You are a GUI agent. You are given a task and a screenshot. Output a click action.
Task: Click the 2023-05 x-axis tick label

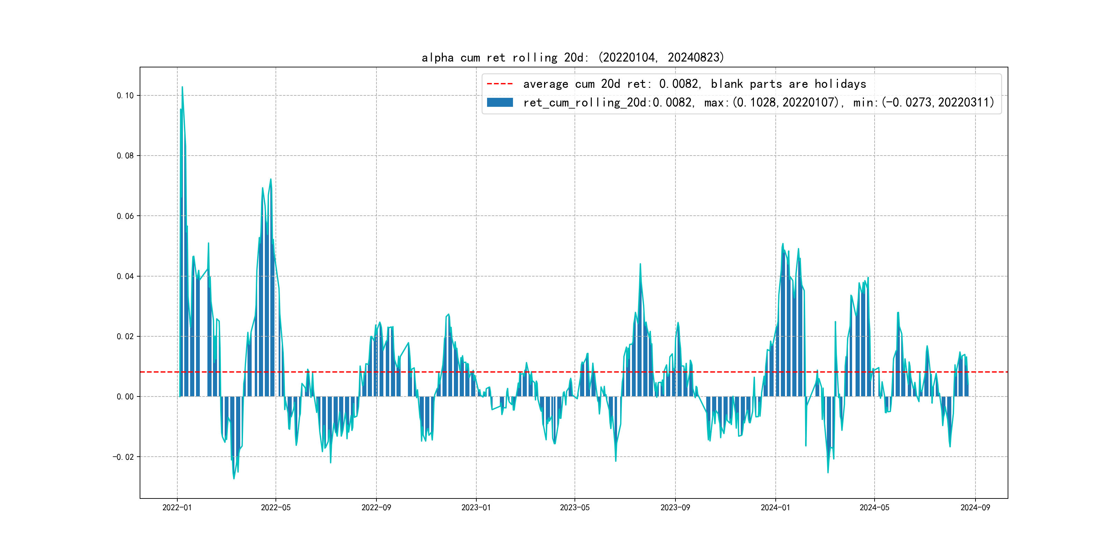tap(575, 507)
